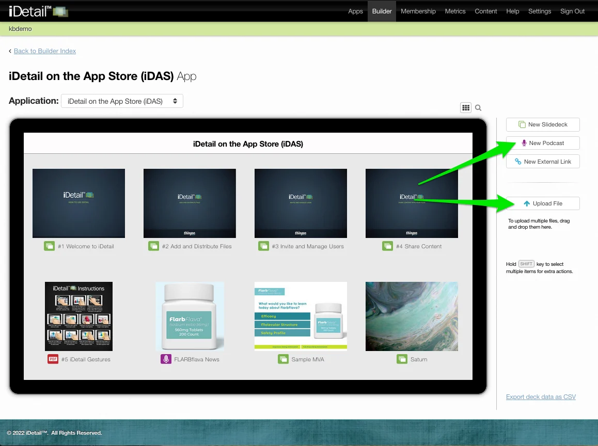Click '#1 Welcome to iDetail' label
This screenshot has width=598, height=446.
[86, 246]
